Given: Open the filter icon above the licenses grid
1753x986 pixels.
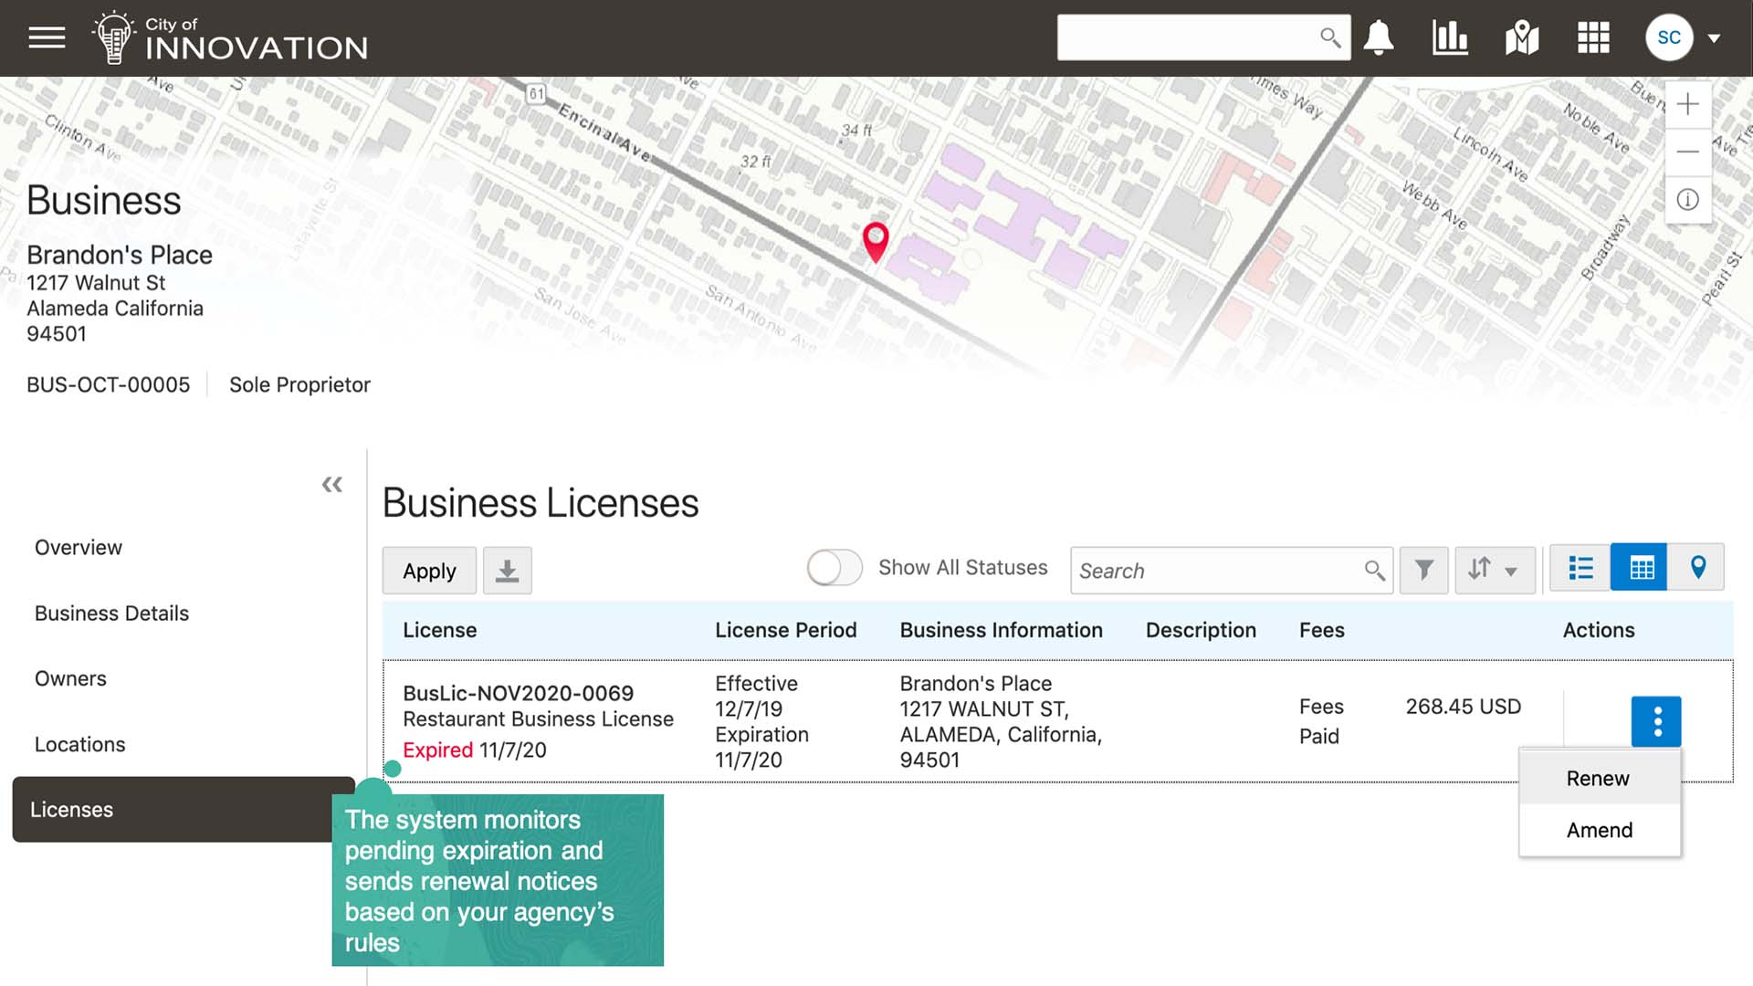Looking at the screenshot, I should [x=1423, y=570].
